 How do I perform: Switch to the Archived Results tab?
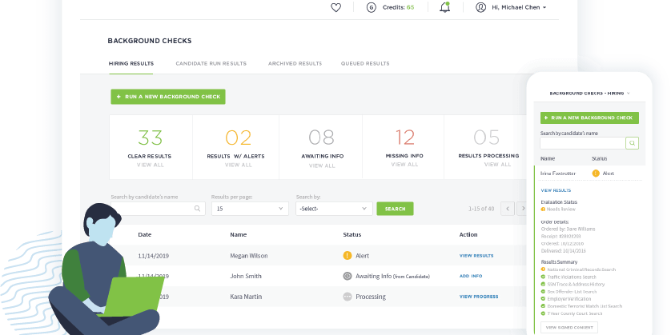295,63
